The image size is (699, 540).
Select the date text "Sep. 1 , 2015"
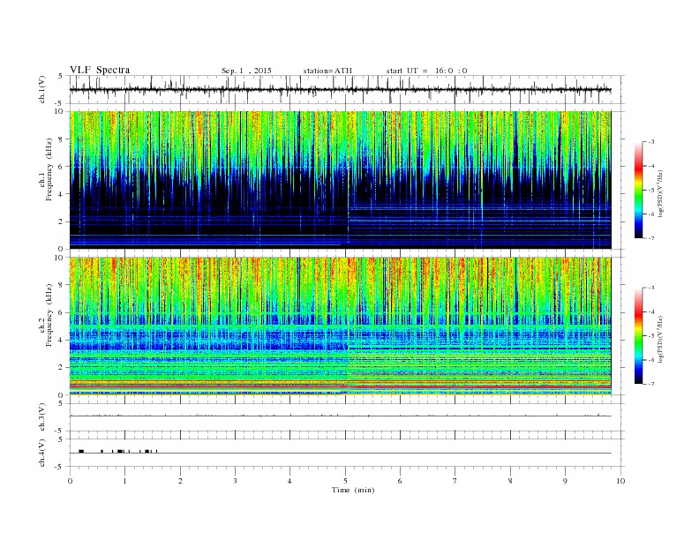(246, 71)
